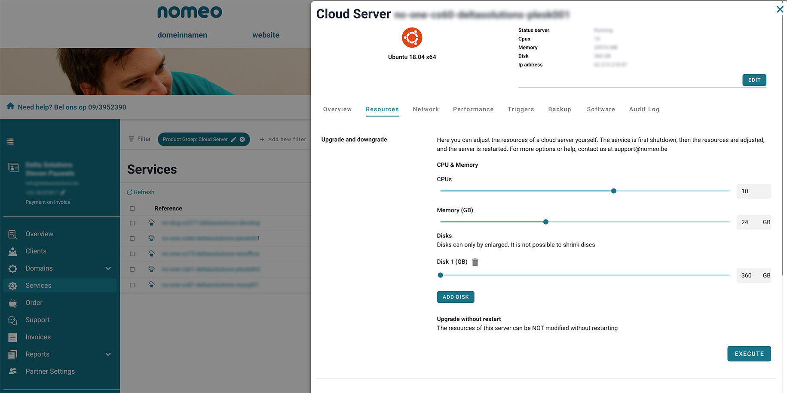
Task: Click the ADD DISK button
Action: tap(456, 297)
